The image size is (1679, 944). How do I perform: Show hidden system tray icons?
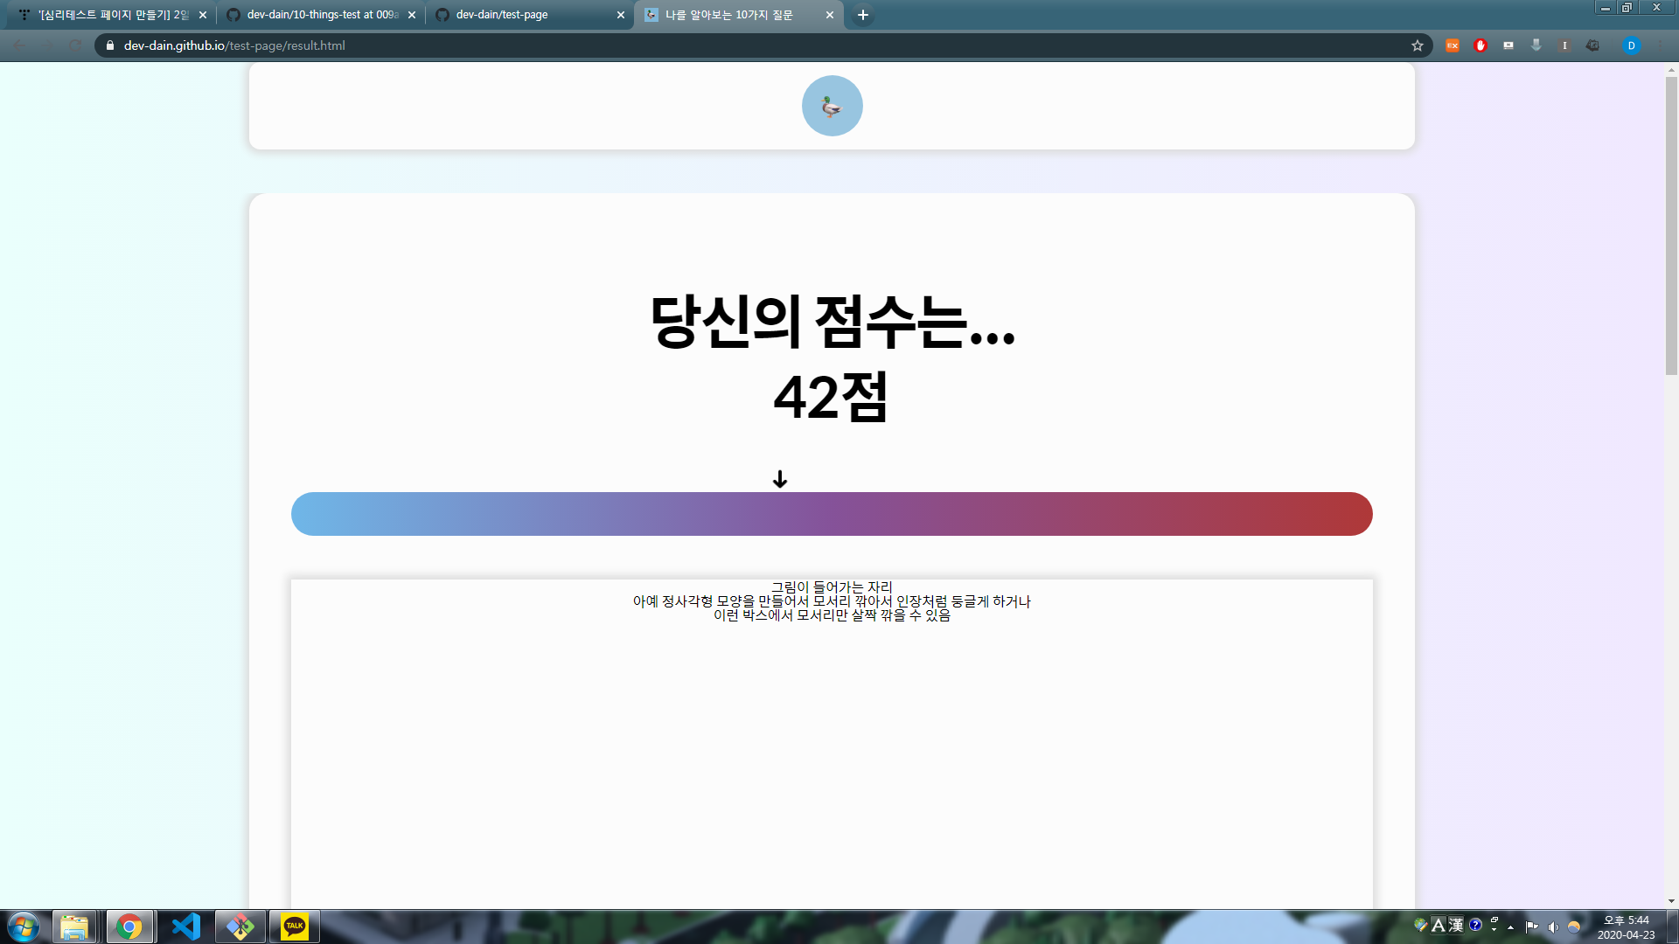[x=1511, y=927]
